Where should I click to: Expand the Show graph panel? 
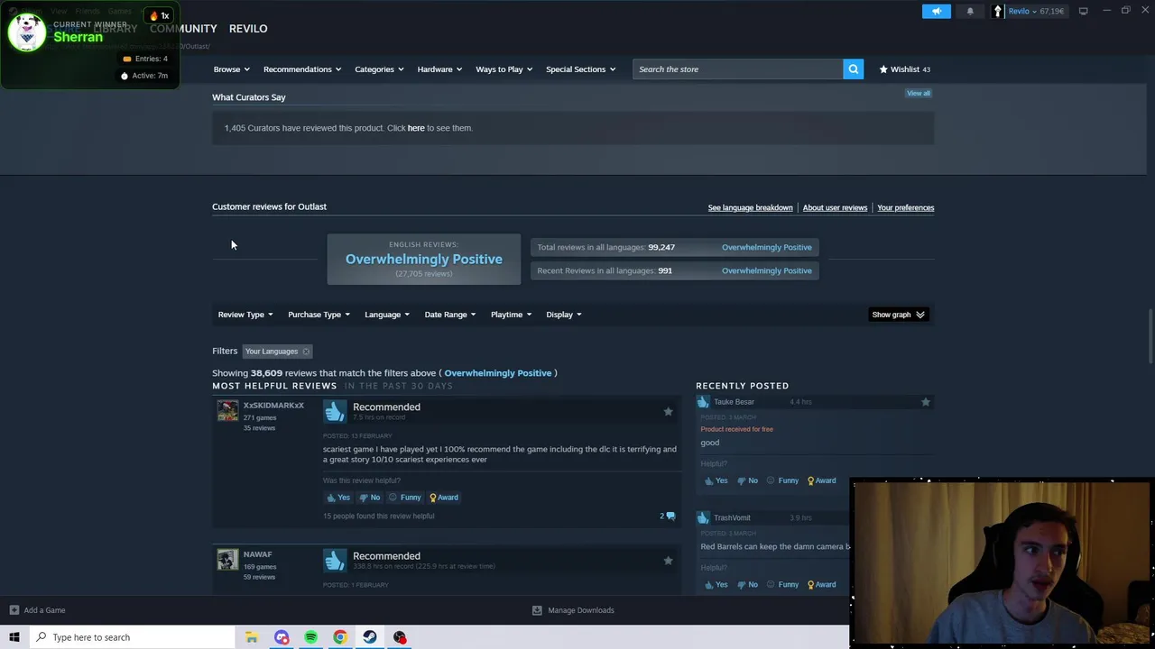tap(898, 315)
